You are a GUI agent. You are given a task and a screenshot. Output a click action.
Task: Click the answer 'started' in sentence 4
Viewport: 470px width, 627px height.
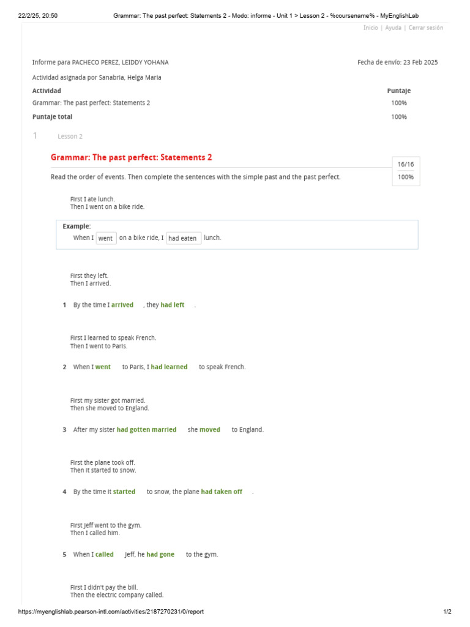tap(124, 492)
